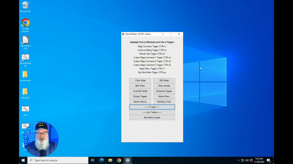293x164 pixels.
Task: Click the ZimmWriter taskbar icon
Action: pos(128,160)
